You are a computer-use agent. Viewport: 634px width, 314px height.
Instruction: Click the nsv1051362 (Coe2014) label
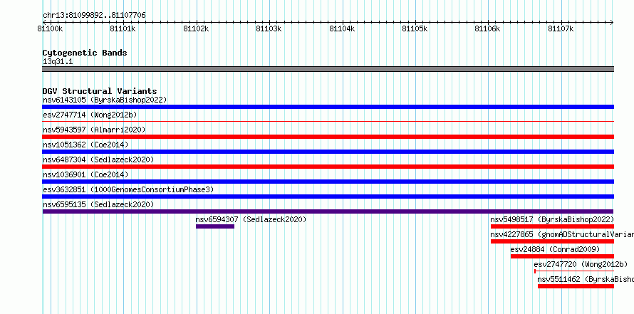(85, 145)
